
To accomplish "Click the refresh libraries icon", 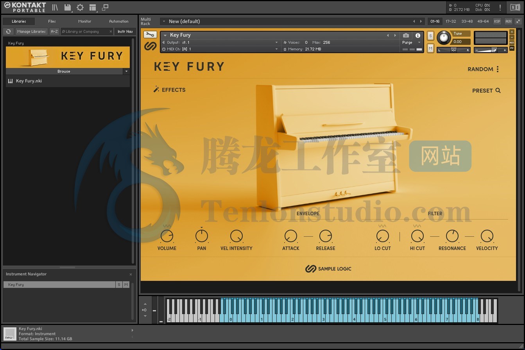I will 8,31.
